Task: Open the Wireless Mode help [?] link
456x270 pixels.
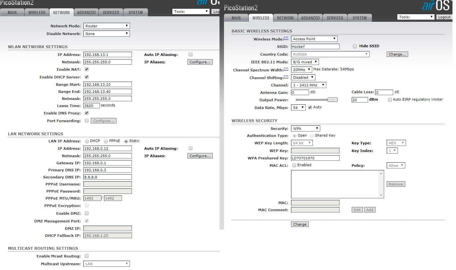Action: point(286,38)
